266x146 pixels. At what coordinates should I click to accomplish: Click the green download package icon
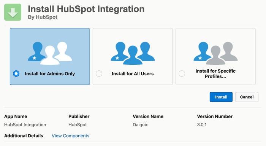tap(13, 12)
